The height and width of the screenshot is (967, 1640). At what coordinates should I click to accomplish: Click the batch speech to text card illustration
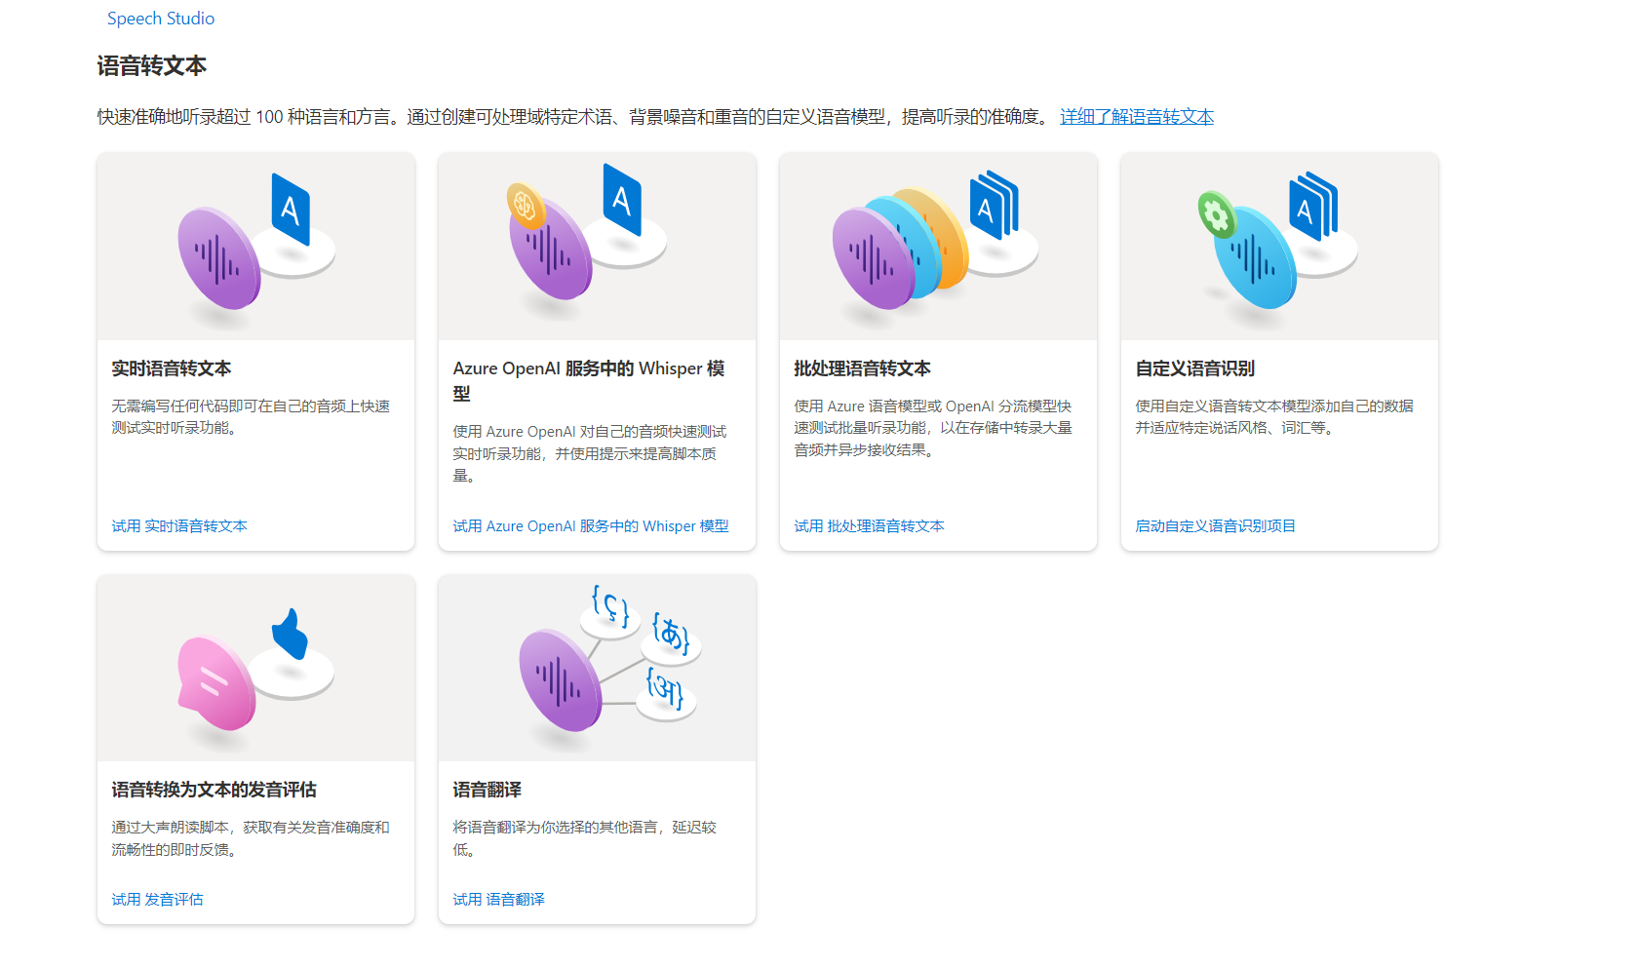tap(938, 246)
